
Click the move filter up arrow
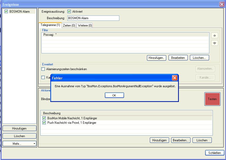pos(214,35)
